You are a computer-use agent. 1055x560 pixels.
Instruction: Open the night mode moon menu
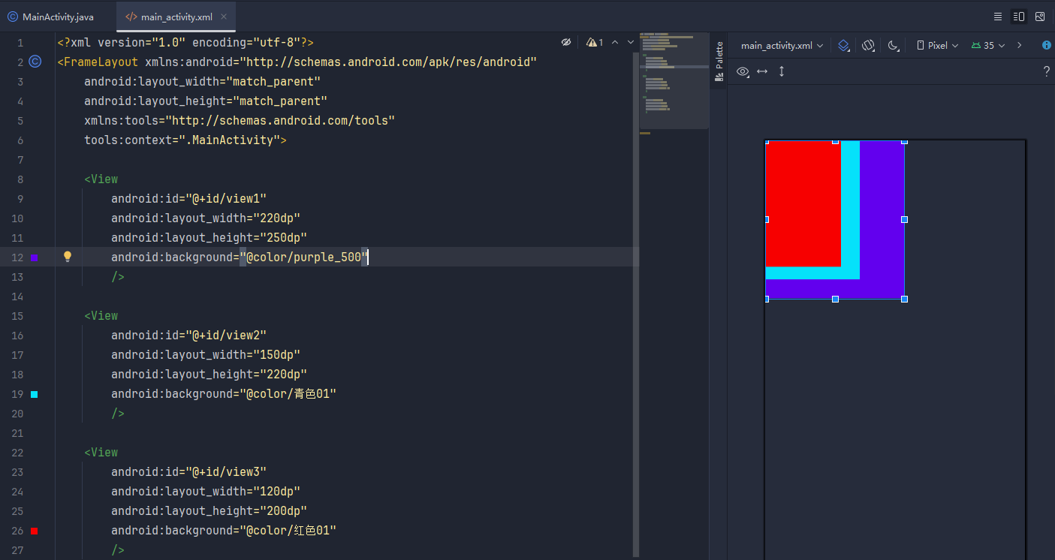[893, 45]
